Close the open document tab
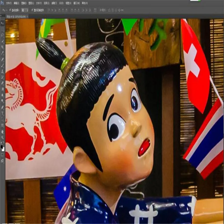 [x=27, y=17]
